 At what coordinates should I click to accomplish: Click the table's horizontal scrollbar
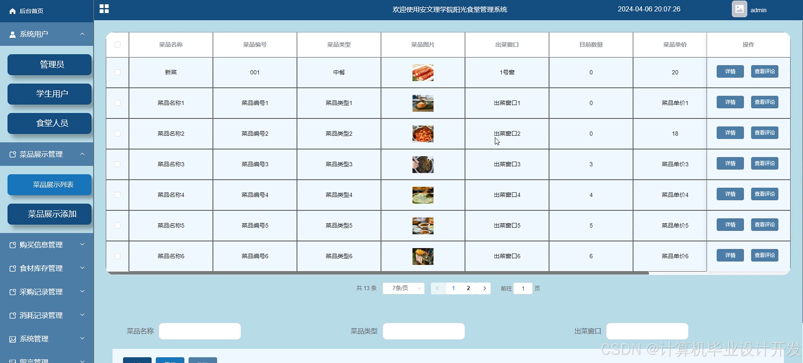[377, 273]
